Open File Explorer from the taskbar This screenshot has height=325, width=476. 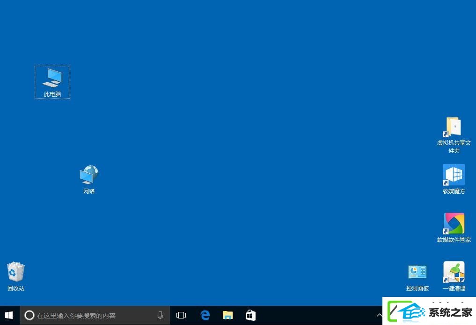[227, 315]
